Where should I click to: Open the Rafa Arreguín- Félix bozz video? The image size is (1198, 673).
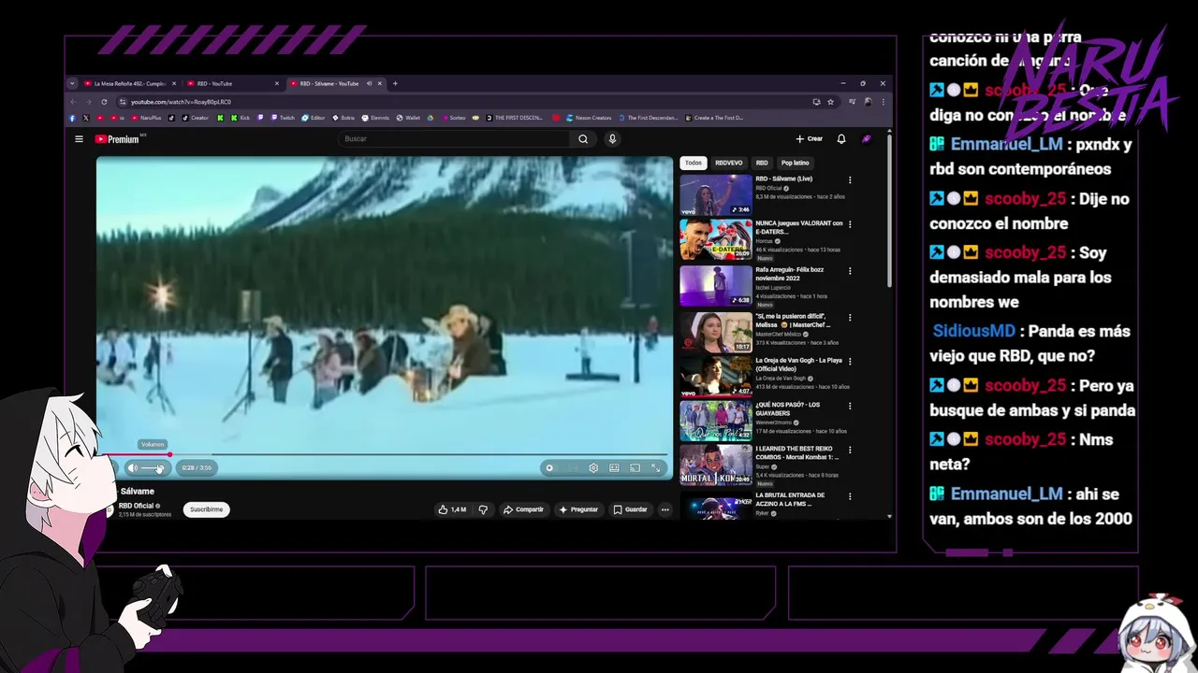[x=716, y=286]
